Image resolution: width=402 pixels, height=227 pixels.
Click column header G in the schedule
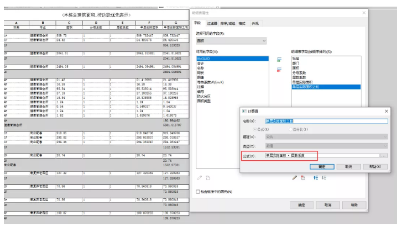(x=176, y=23)
